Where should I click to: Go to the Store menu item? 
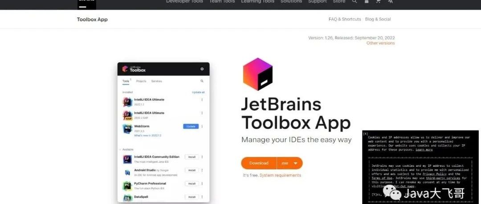click(x=339, y=1)
